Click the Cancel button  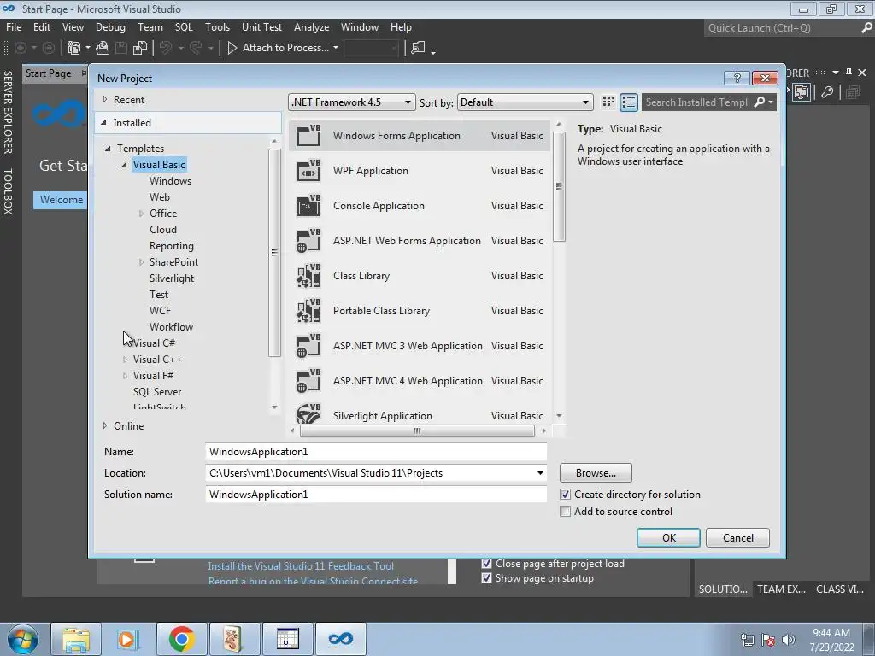coord(737,538)
